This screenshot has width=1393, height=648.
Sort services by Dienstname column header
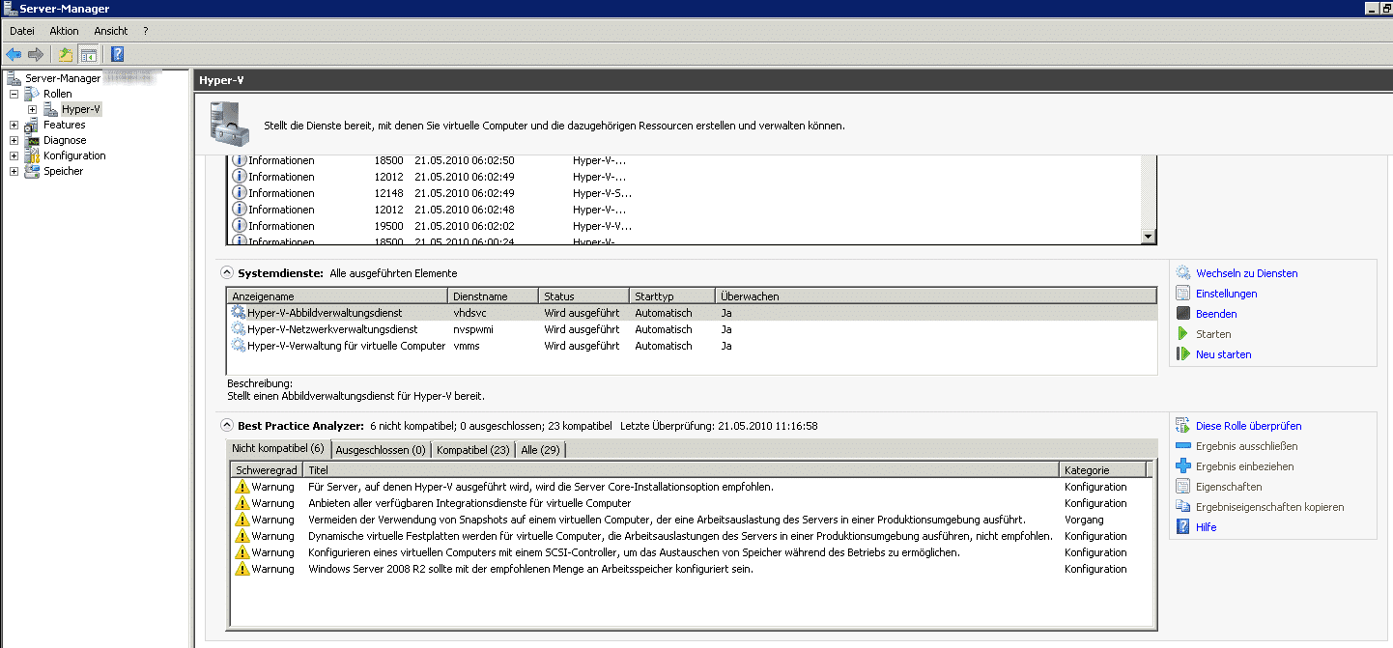coord(494,296)
